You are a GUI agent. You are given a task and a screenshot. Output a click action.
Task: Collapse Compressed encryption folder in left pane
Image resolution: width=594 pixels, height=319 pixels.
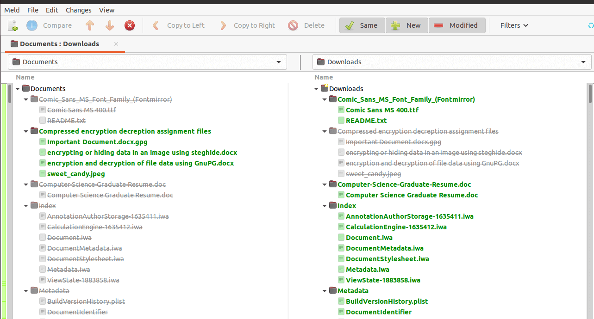pyautogui.click(x=26, y=131)
